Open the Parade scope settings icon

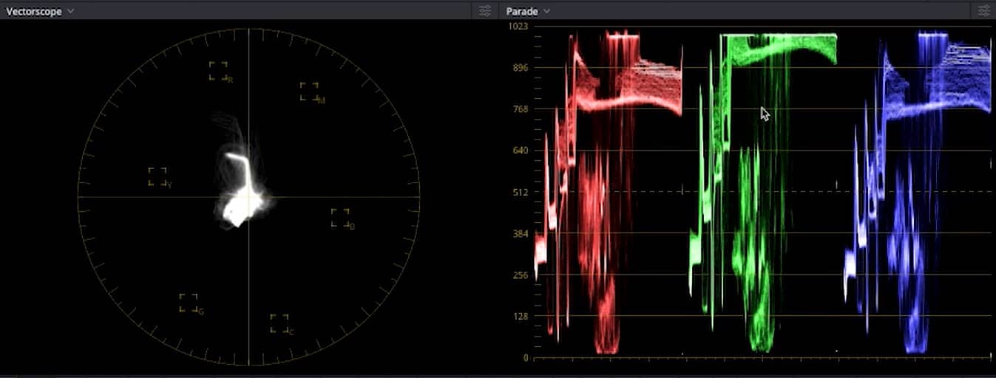tap(983, 11)
